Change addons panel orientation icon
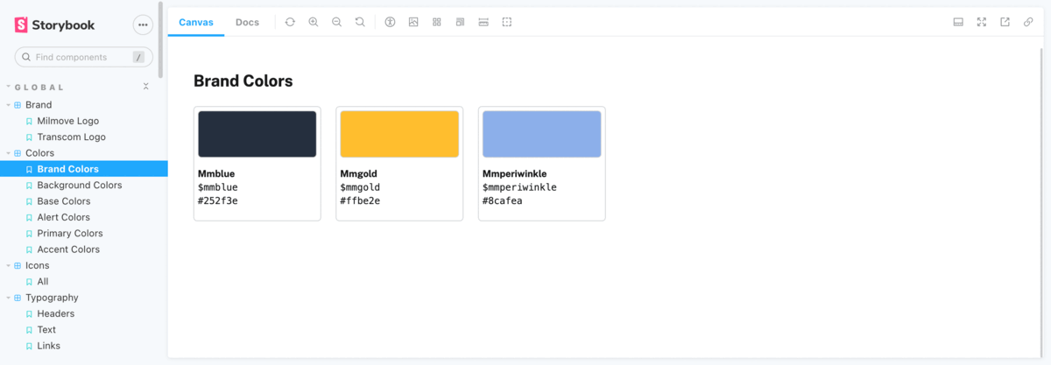The height and width of the screenshot is (365, 1051). coord(958,22)
